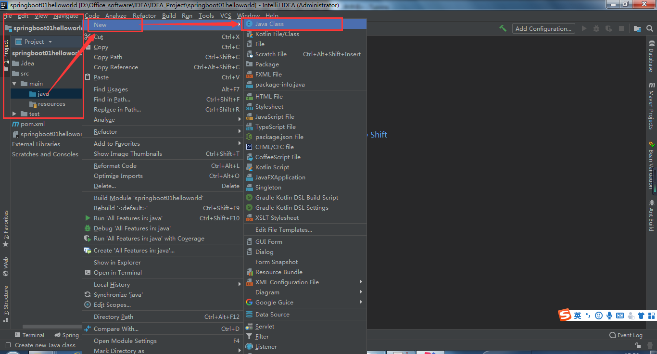The width and height of the screenshot is (657, 354).
Task: Open the Ant Build tool window
Action: 652,215
